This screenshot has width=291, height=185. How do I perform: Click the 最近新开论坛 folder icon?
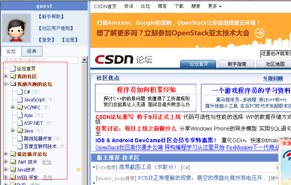click(13, 154)
